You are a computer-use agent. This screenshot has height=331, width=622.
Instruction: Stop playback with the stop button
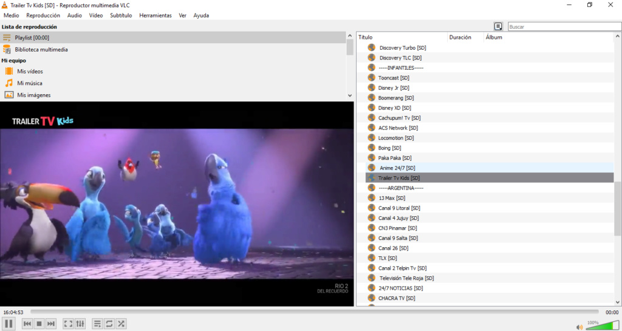pos(39,324)
